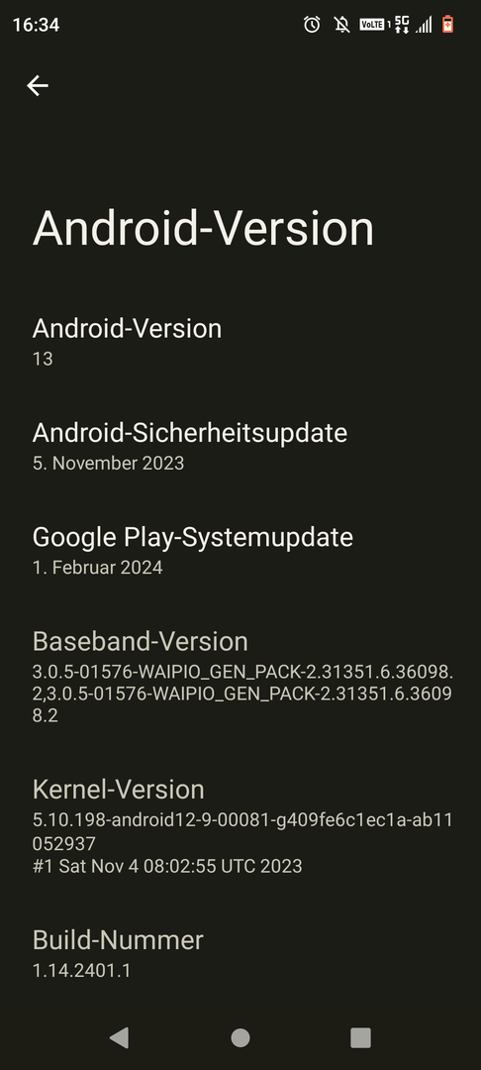Tap the 5G network indicator
The width and height of the screenshot is (481, 1070).
[x=401, y=25]
